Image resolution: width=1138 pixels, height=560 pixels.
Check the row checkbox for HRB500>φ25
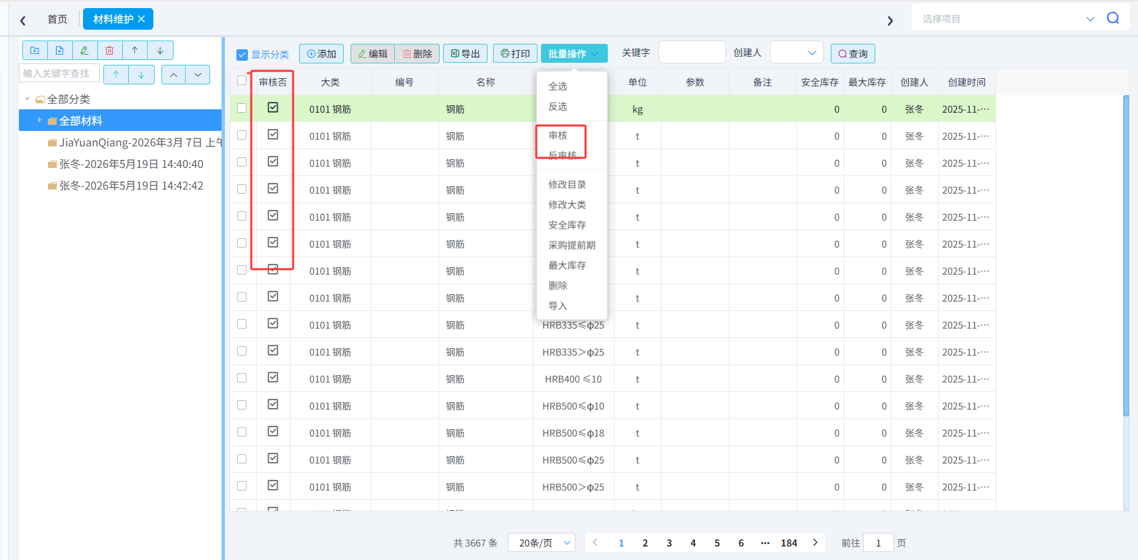(242, 486)
